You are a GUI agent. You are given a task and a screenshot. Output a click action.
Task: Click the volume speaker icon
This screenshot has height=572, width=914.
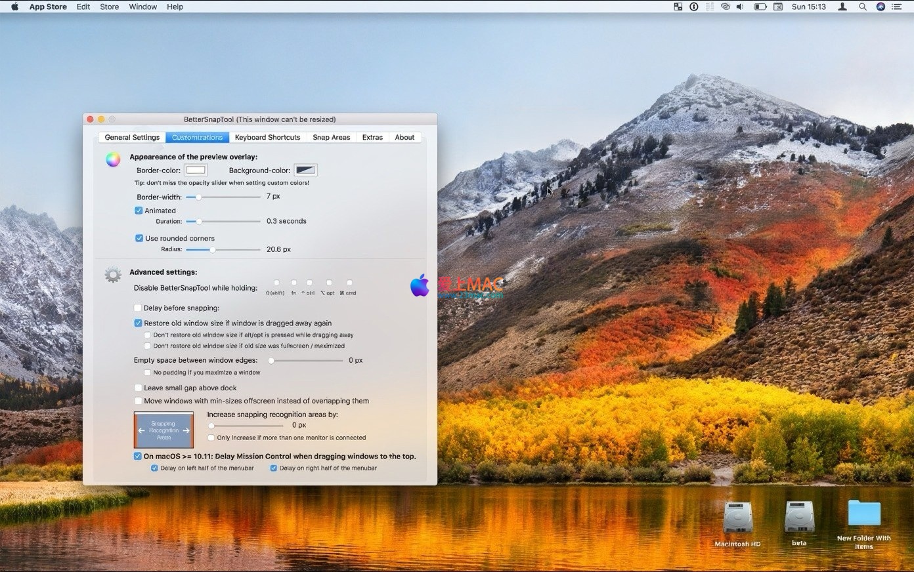pyautogui.click(x=741, y=7)
